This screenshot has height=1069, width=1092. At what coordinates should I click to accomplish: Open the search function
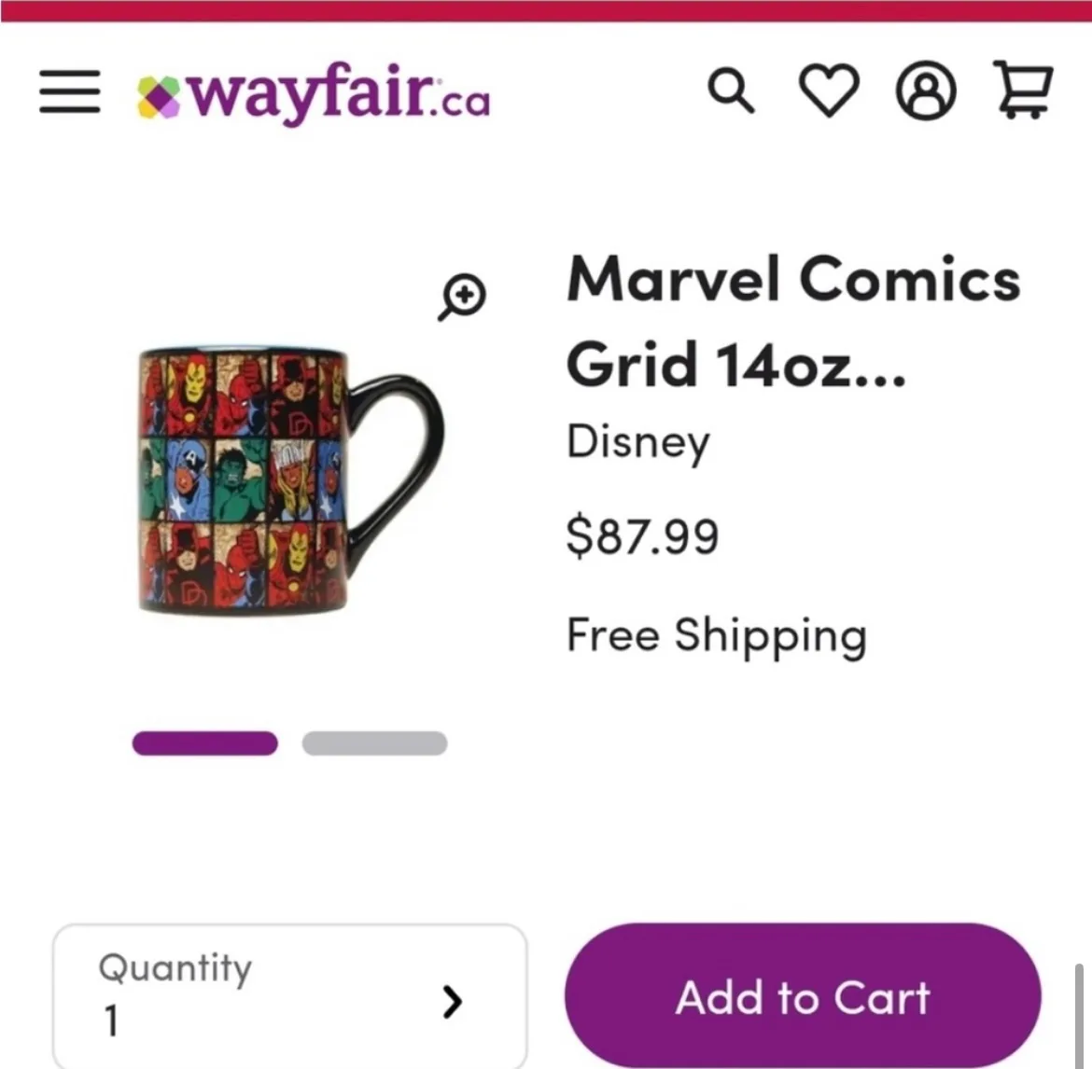tap(732, 90)
